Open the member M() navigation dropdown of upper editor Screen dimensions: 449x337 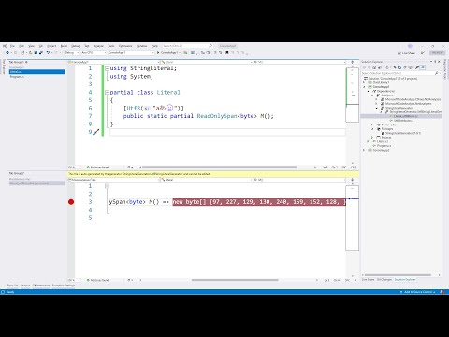299,62
